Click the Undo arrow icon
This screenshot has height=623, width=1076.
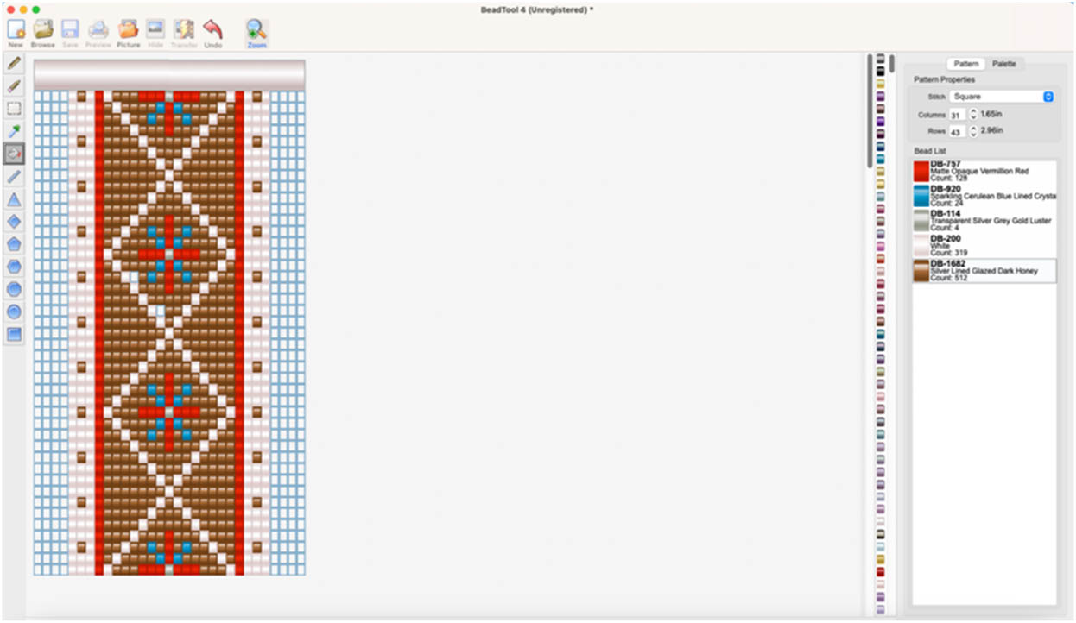point(212,30)
